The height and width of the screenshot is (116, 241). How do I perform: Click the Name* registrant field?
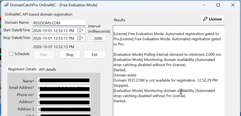64,81
